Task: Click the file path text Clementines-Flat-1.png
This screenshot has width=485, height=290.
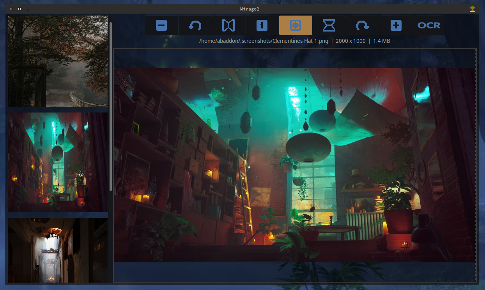Action: tap(264, 41)
